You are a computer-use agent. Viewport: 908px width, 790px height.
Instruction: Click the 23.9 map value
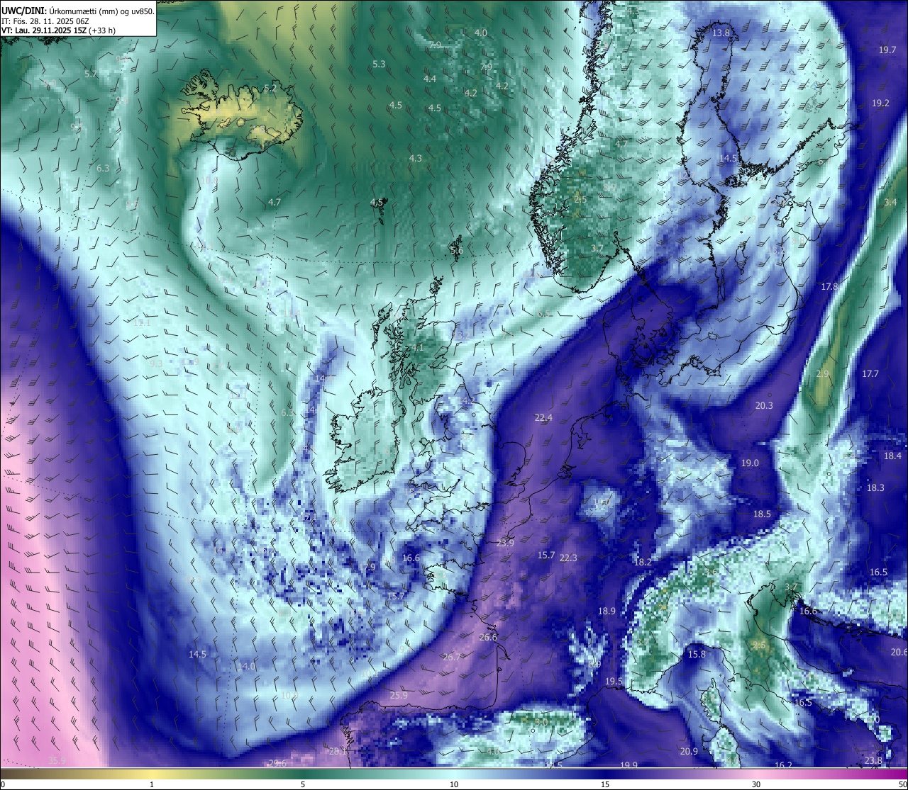(x=505, y=543)
